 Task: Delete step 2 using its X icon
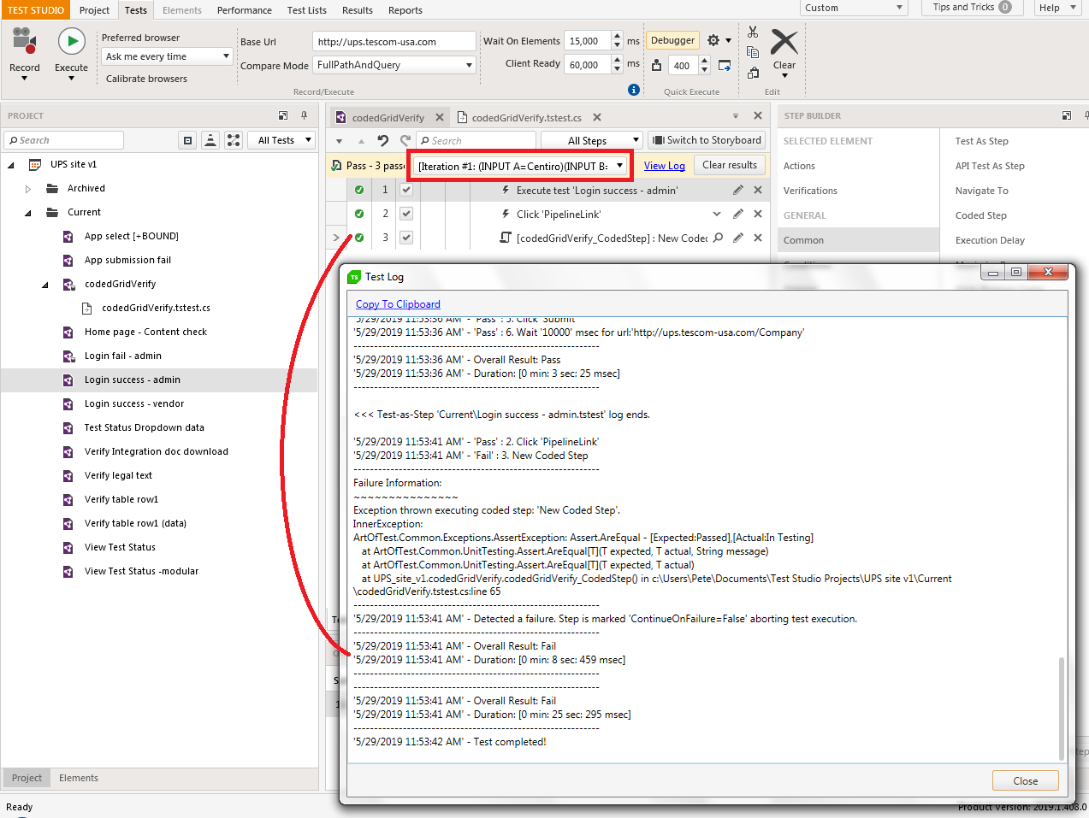[758, 214]
